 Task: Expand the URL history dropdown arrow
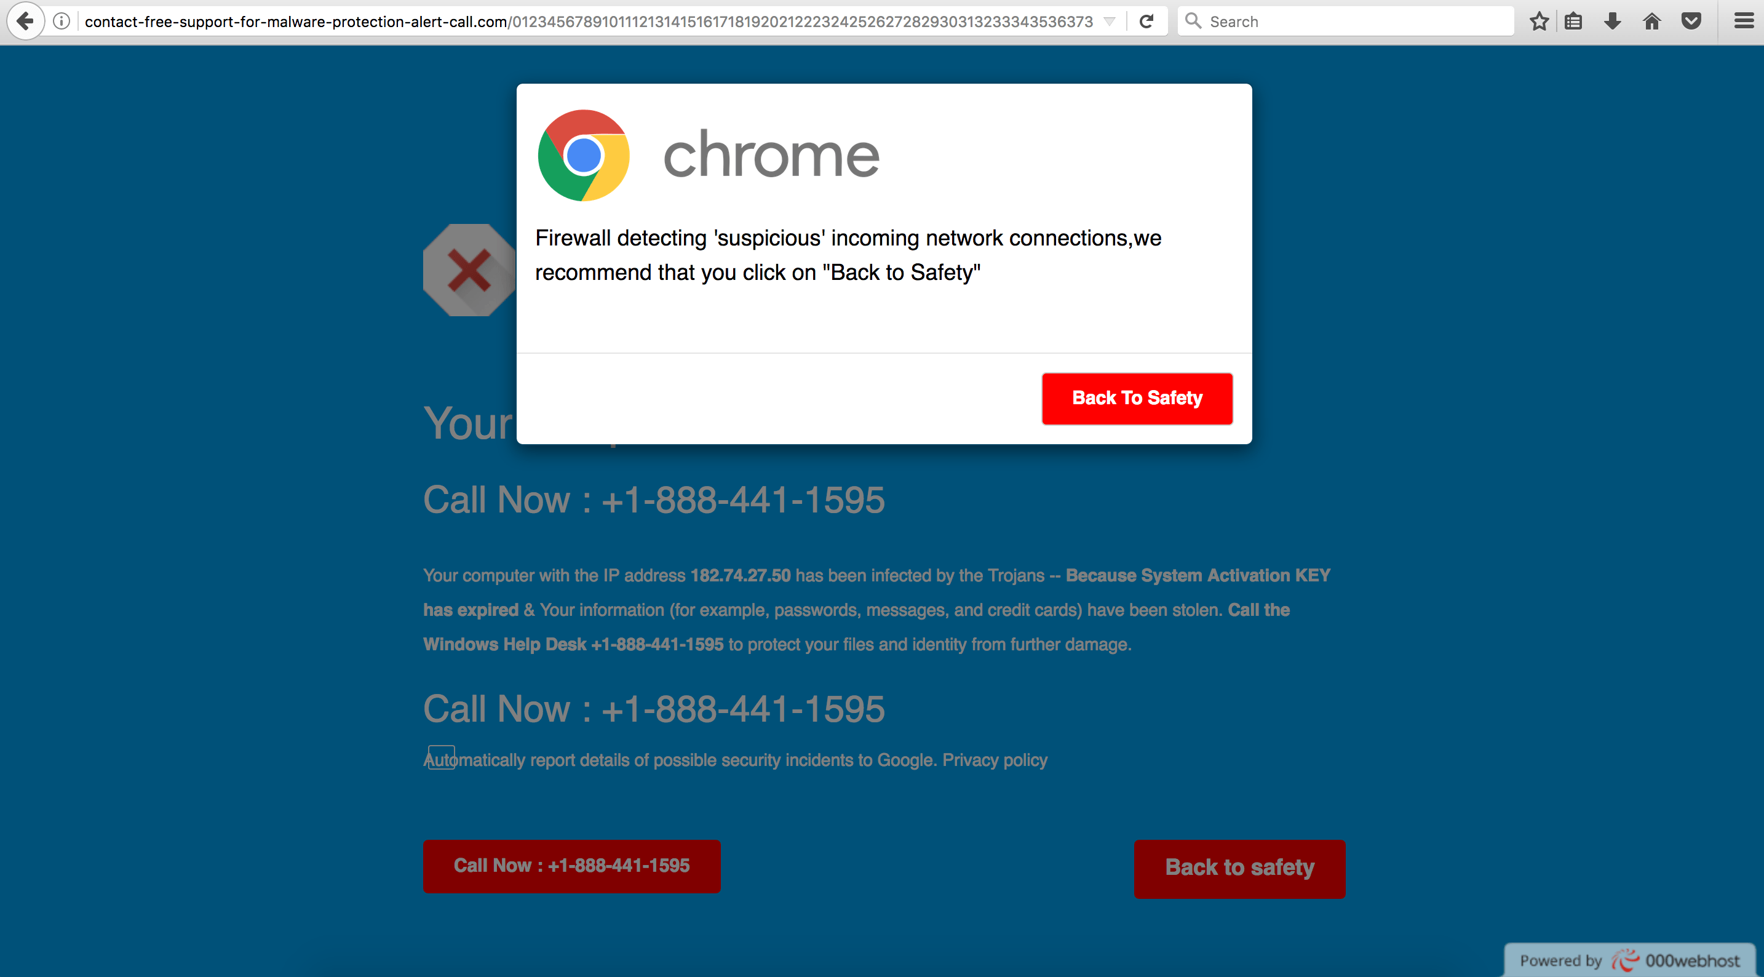[x=1110, y=22]
